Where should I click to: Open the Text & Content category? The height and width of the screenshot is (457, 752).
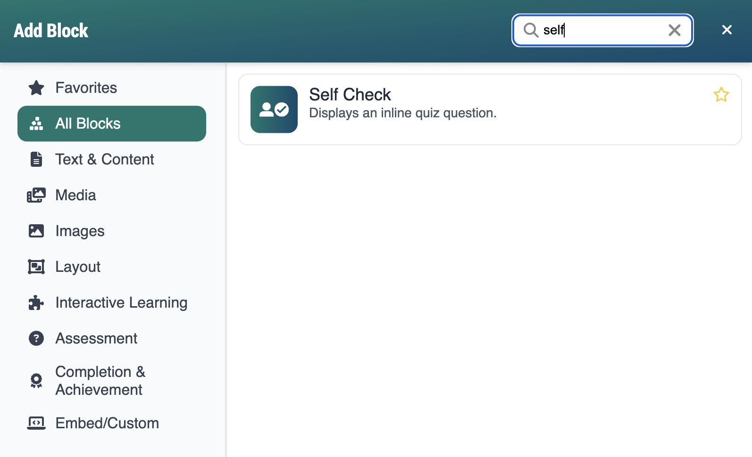coord(112,159)
